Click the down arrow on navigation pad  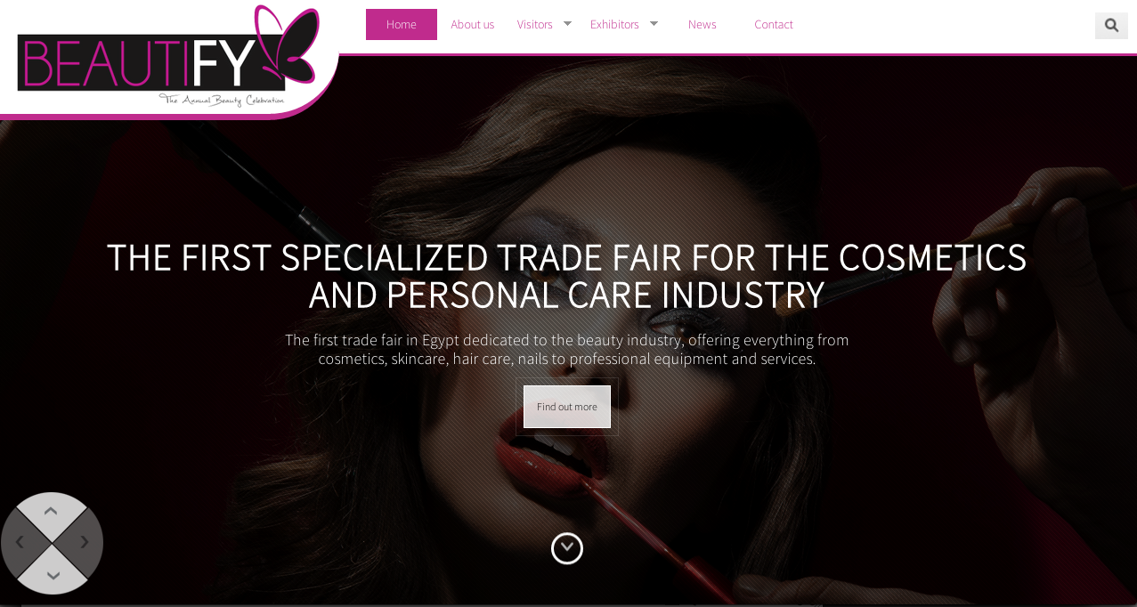tap(53, 576)
